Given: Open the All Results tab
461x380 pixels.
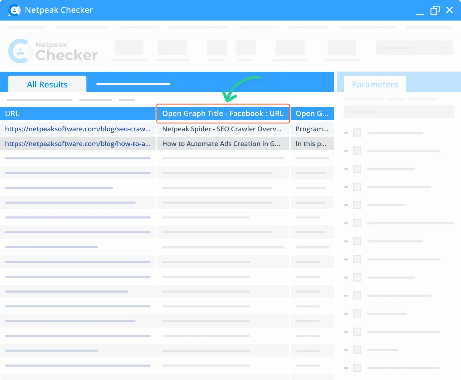Looking at the screenshot, I should pyautogui.click(x=47, y=84).
